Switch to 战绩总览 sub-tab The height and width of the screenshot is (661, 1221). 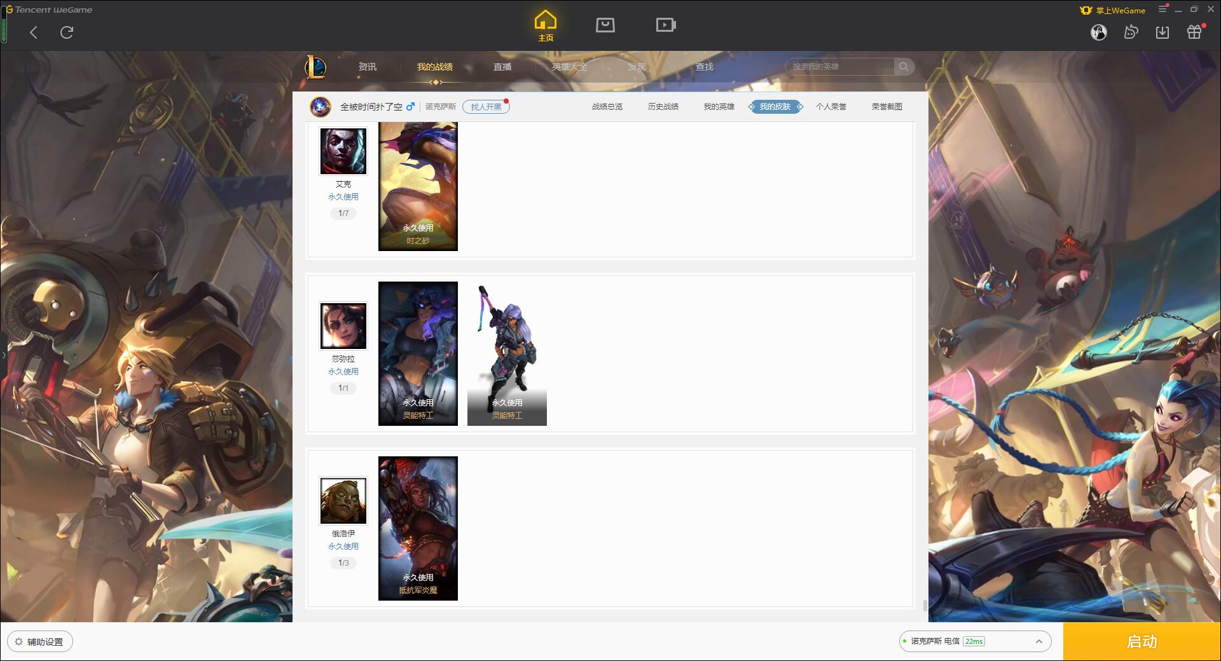pyautogui.click(x=607, y=107)
